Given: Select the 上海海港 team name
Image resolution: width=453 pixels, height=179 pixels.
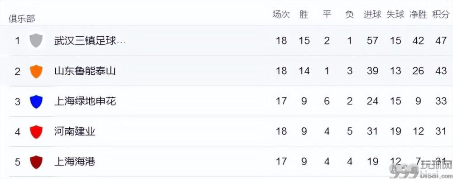Looking at the screenshot, I should [x=75, y=162].
